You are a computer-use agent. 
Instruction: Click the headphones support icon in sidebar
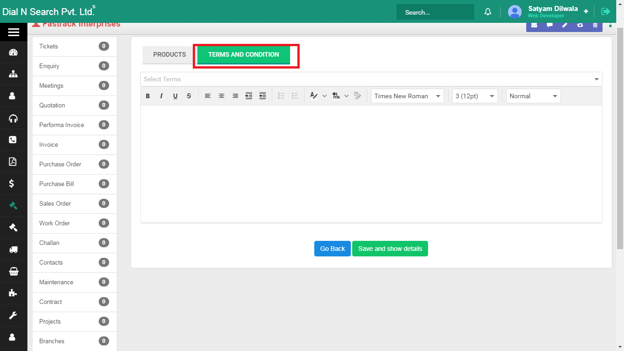click(x=13, y=118)
